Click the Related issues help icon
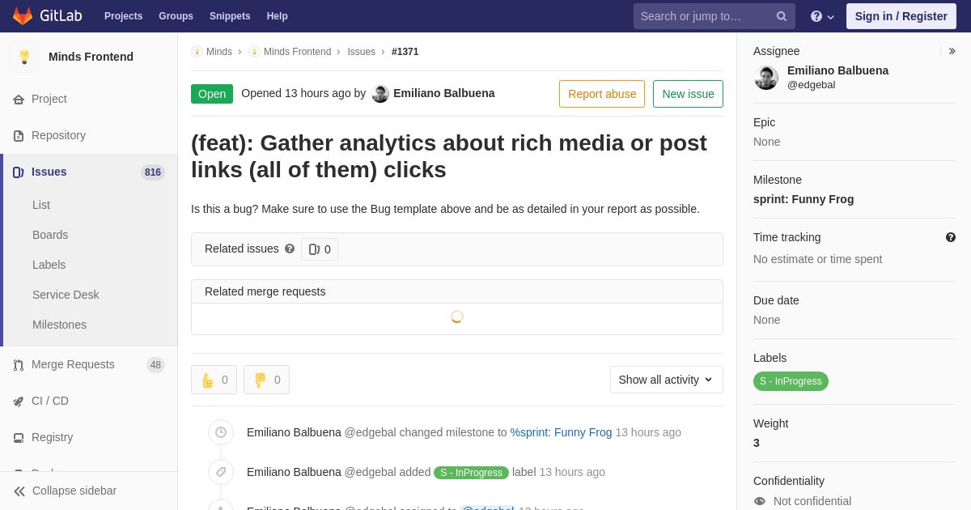Screen dimensions: 971x510 pos(290,249)
